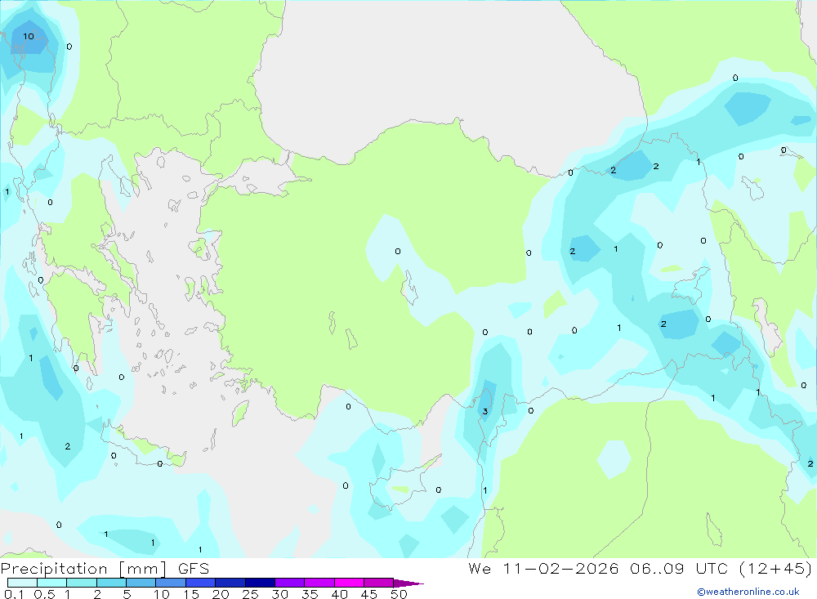Click the '10' precipitation value on the map
Viewport: 817px width, 599px height.
coord(28,37)
